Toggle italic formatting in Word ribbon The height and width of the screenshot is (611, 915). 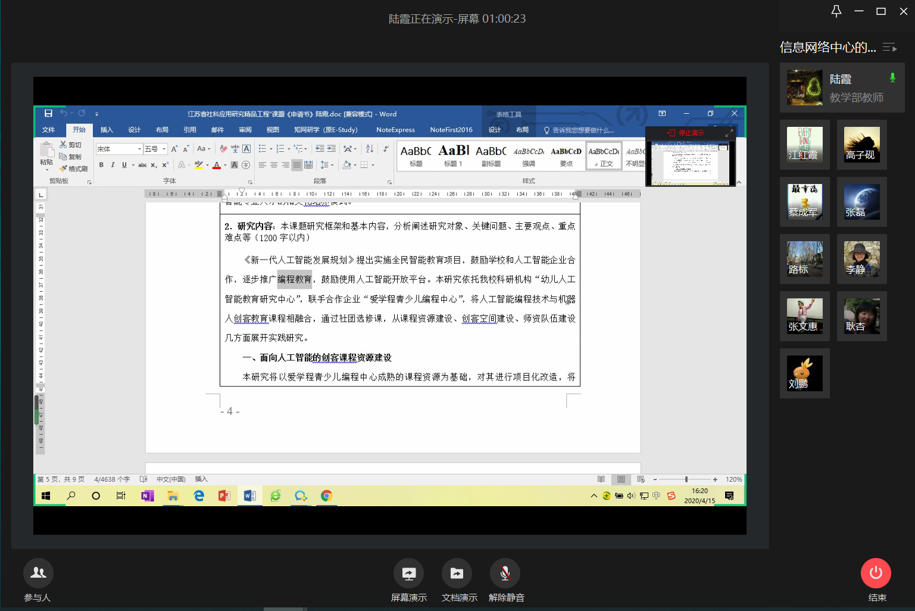click(113, 165)
